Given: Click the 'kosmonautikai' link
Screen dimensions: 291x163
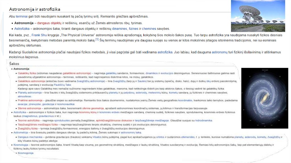Looking at the screenshot, I should coord(66,104).
